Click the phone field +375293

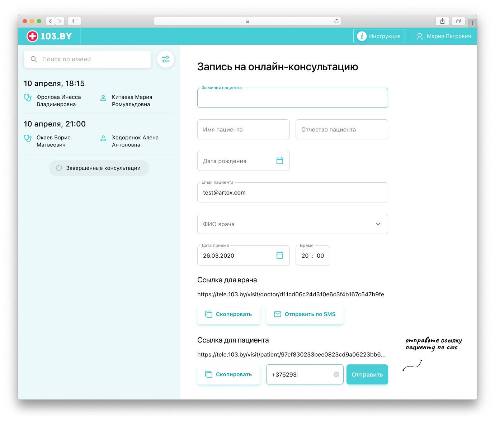[305, 374]
